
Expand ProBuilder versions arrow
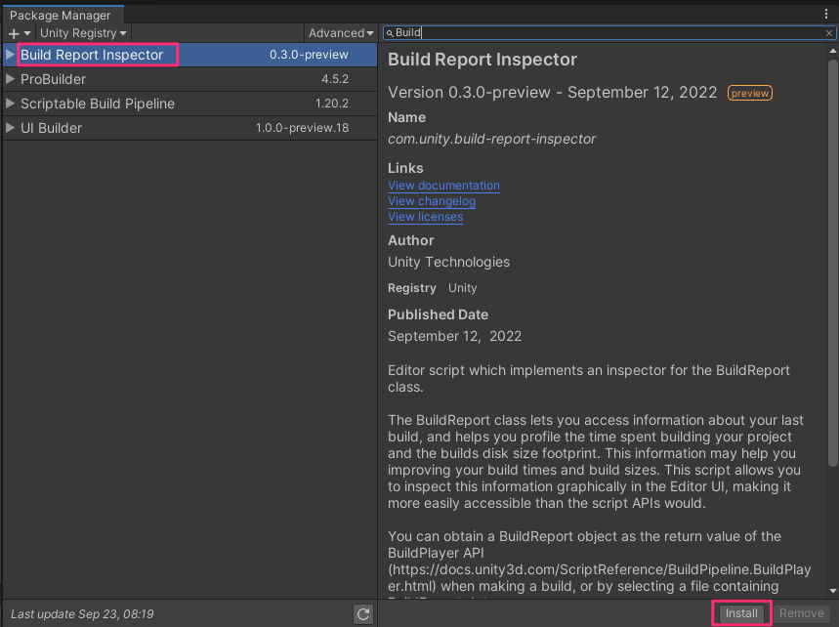coord(10,79)
